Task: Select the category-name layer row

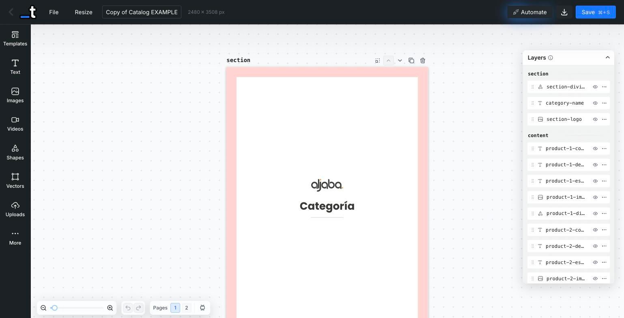Action: coord(568,103)
